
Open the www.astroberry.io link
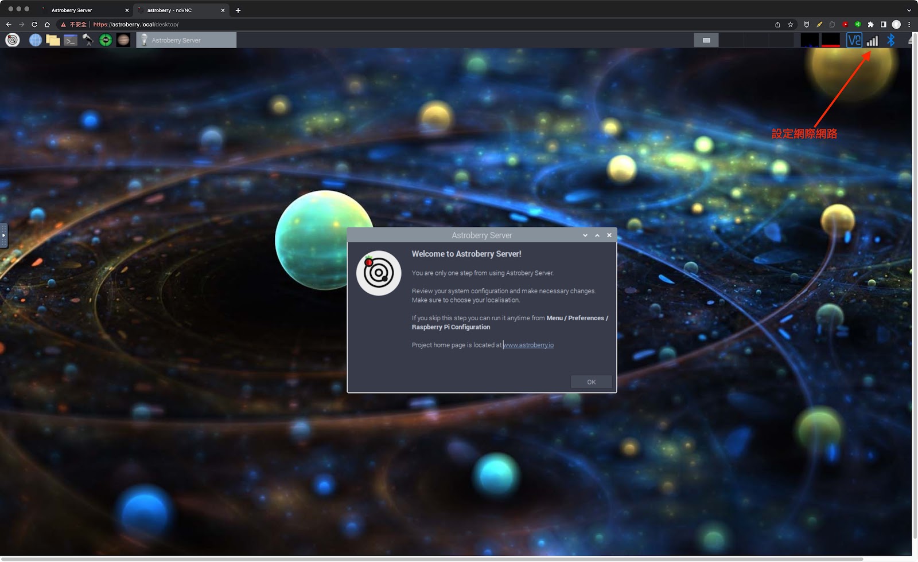[x=528, y=345]
